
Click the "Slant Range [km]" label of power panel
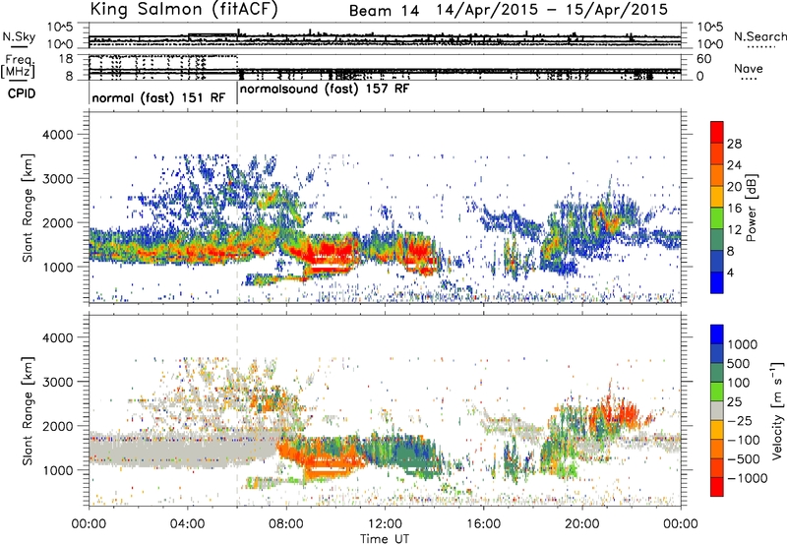(28, 208)
